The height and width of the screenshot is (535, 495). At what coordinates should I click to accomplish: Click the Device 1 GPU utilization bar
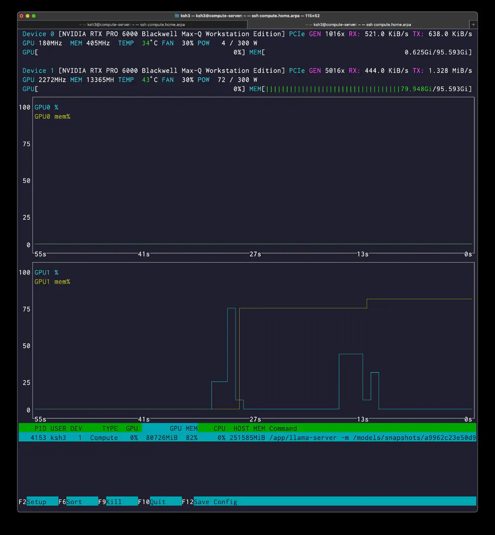click(x=134, y=89)
